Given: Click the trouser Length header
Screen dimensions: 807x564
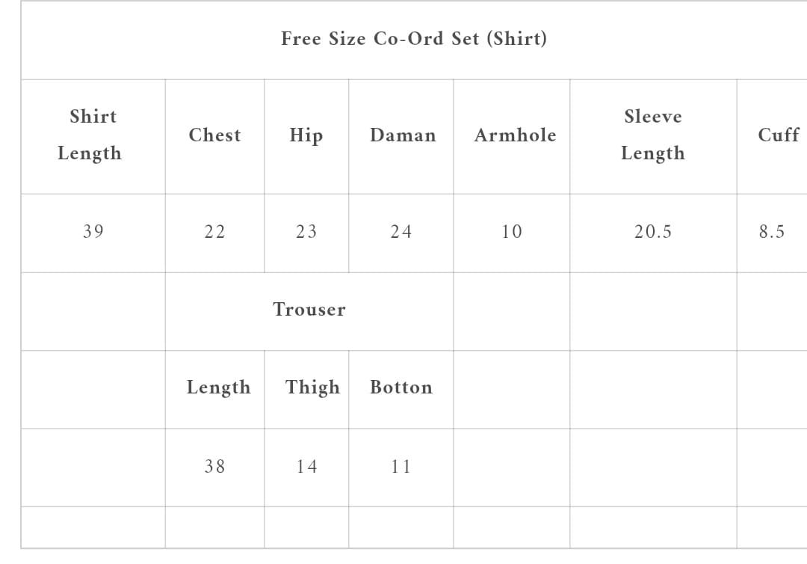Looking at the screenshot, I should tap(218, 387).
